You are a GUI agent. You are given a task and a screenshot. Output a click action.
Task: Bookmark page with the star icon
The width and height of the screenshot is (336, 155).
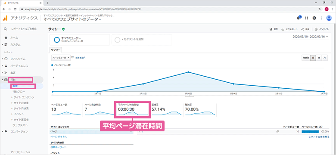tap(320, 9)
